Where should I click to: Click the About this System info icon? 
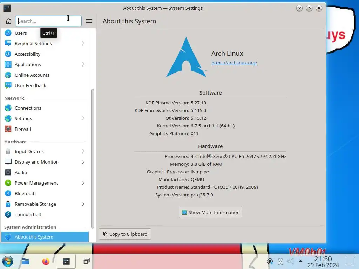8,237
